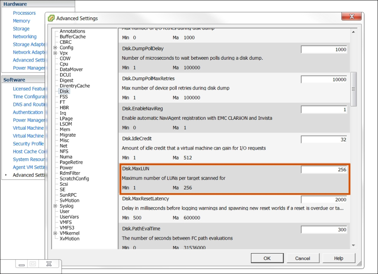Select DataMover in the settings tree
This screenshot has width=378, height=274.
pos(71,70)
